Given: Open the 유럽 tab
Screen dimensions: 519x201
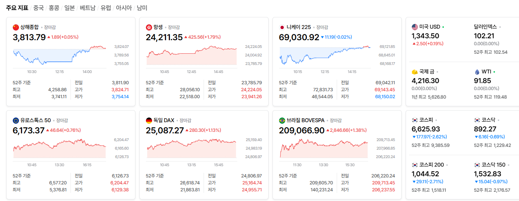Looking at the screenshot, I should pyautogui.click(x=106, y=8).
